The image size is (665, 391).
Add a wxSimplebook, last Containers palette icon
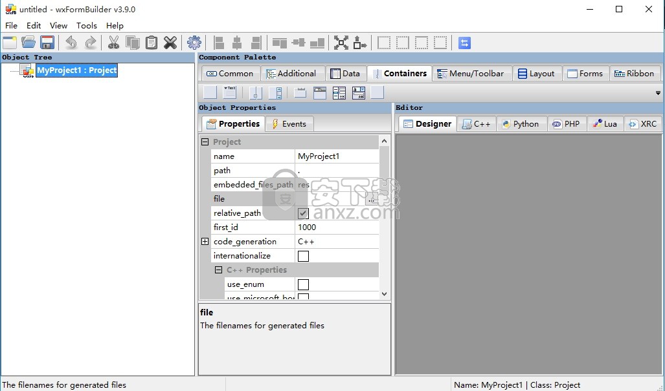pyautogui.click(x=377, y=92)
